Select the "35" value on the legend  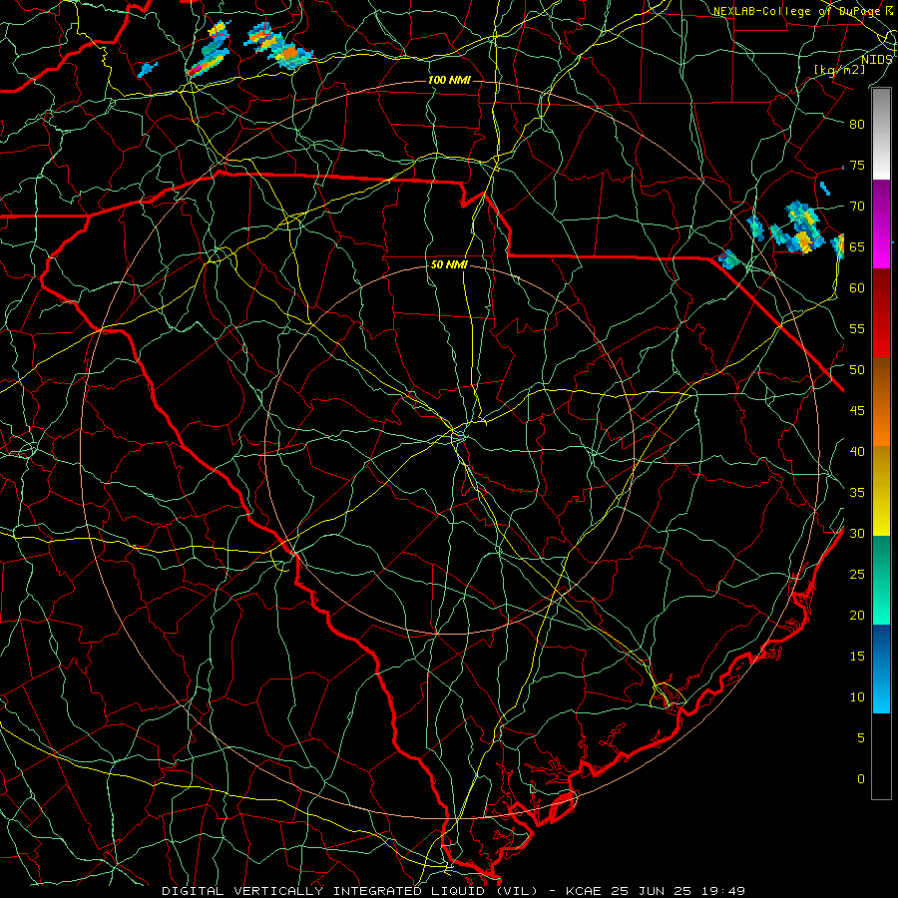857,493
